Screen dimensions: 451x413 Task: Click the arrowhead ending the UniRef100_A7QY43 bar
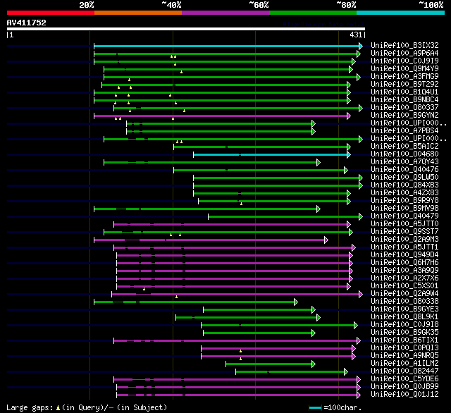[x=318, y=163]
